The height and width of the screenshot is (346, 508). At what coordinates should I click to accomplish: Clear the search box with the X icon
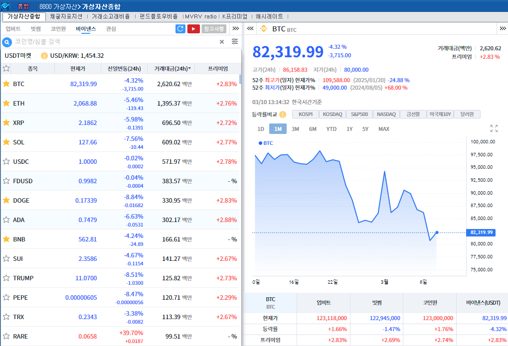tap(222, 42)
